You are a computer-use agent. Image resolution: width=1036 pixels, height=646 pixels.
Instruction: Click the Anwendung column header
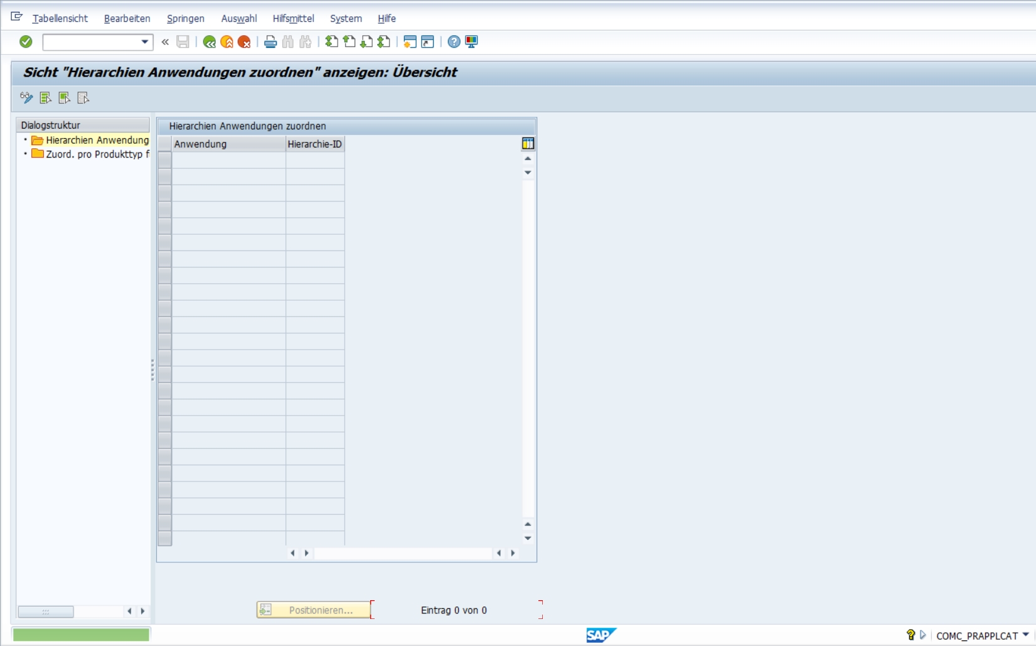228,144
